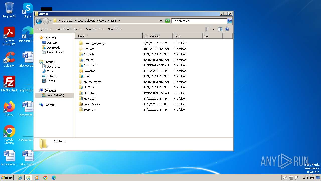Open Share with dropdown
Image resolution: width=321 pixels, height=181 pixels.
click(94, 29)
